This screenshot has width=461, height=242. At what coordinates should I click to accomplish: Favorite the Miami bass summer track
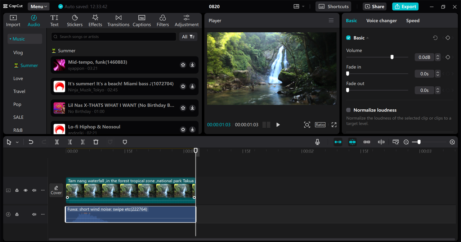183,87
